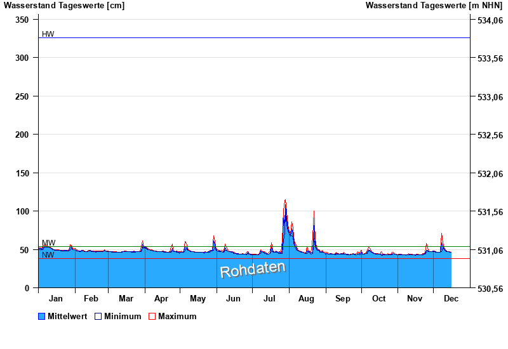Image resolution: width=508 pixels, height=349 pixels.
Task: Click the 100 tick on left axis
Action: 22,211
